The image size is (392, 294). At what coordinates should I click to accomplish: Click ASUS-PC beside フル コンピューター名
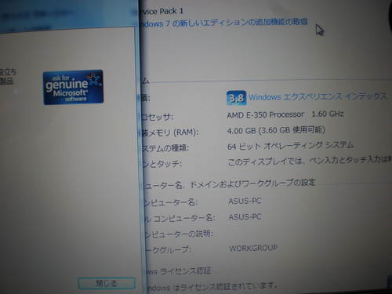(x=245, y=216)
